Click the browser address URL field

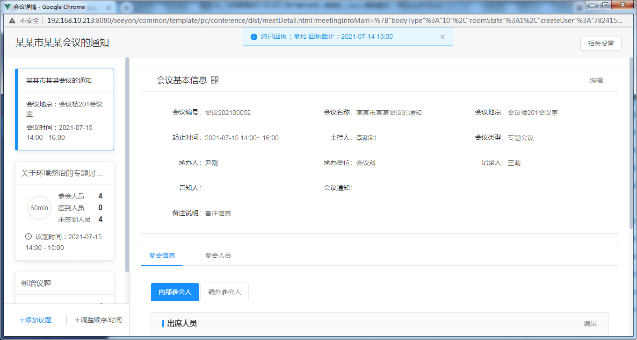[x=335, y=21]
